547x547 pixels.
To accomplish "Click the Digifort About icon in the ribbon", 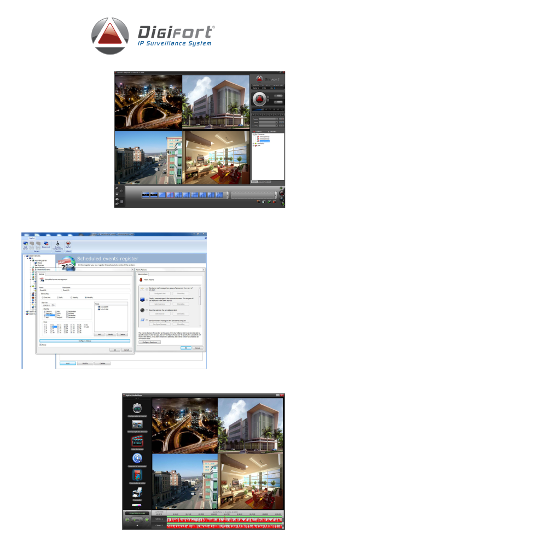I will pos(68,244).
